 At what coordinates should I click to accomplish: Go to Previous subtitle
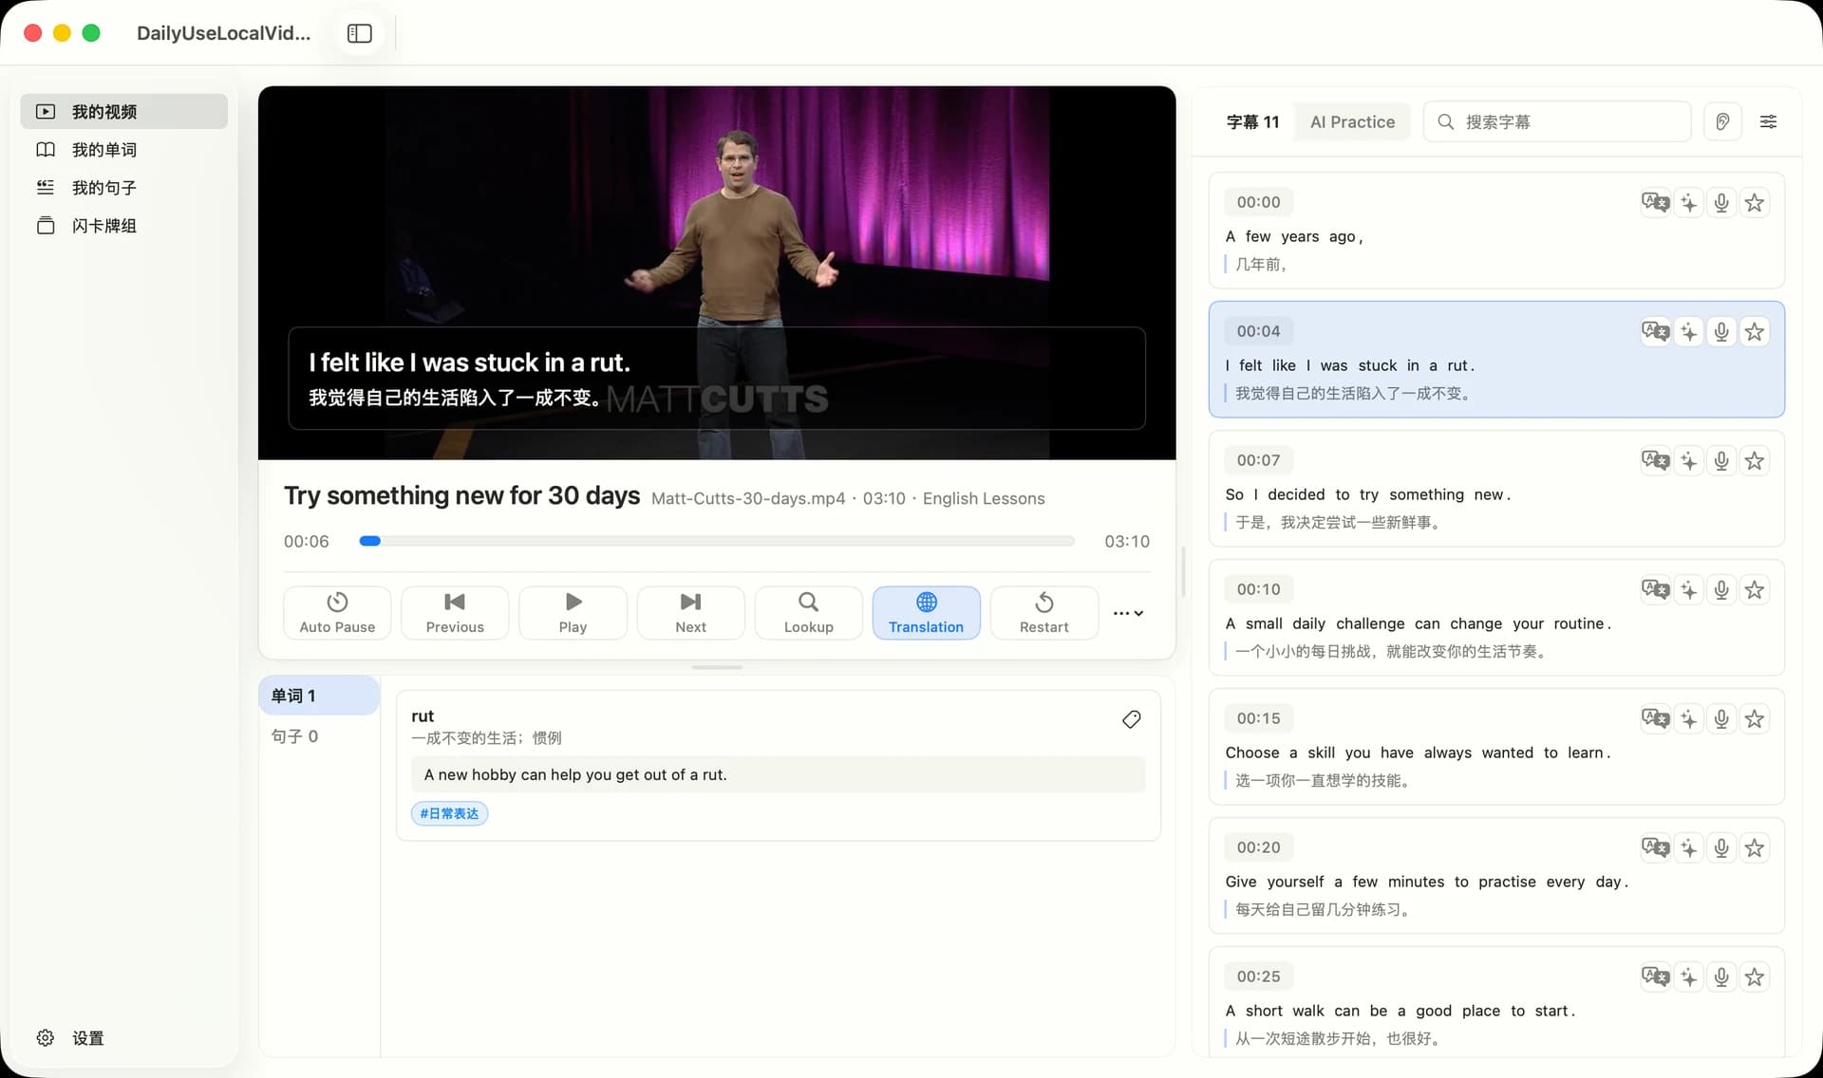[x=455, y=613]
